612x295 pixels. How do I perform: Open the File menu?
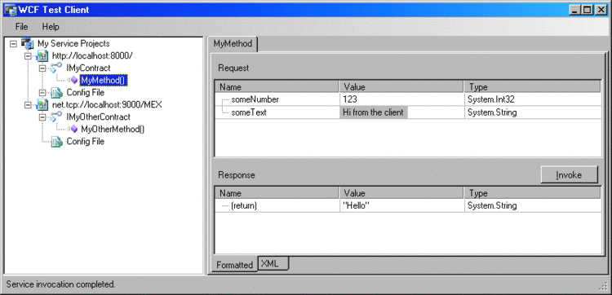pos(21,27)
